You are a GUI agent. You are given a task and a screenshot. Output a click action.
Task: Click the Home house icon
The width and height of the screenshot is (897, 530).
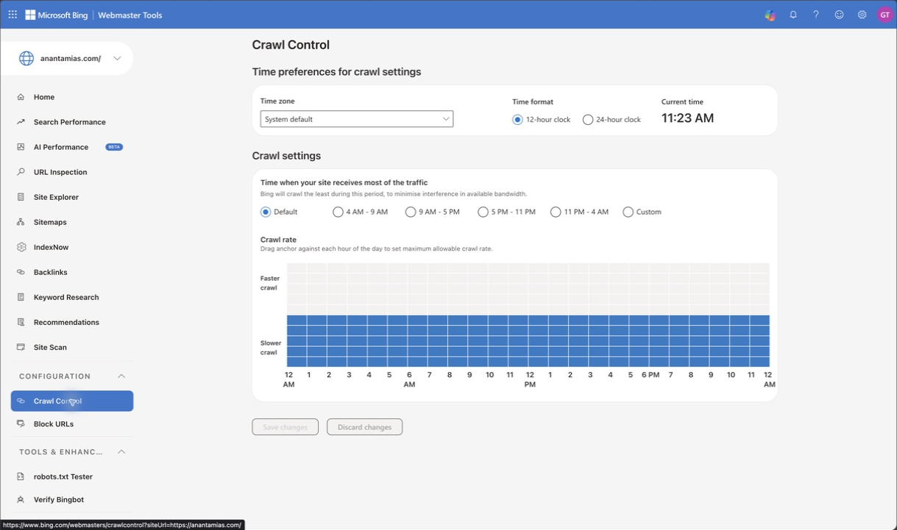point(21,97)
